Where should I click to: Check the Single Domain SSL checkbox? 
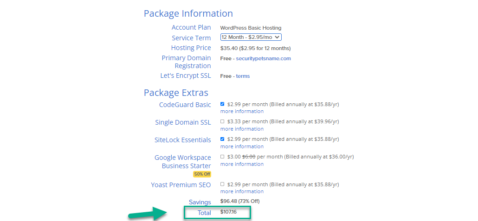222,121
